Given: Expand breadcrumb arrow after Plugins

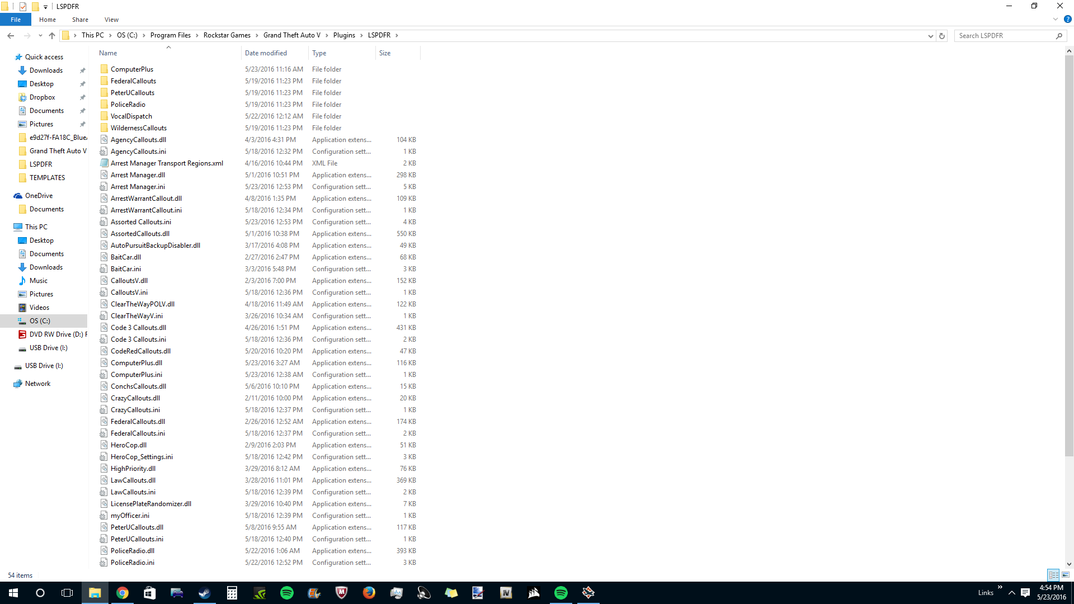Looking at the screenshot, I should click(x=361, y=35).
